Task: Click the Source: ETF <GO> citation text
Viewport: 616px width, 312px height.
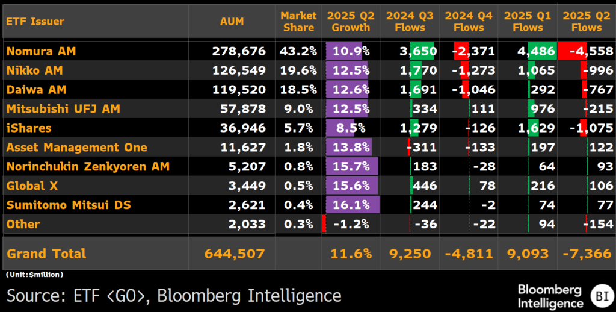Action: tap(174, 295)
